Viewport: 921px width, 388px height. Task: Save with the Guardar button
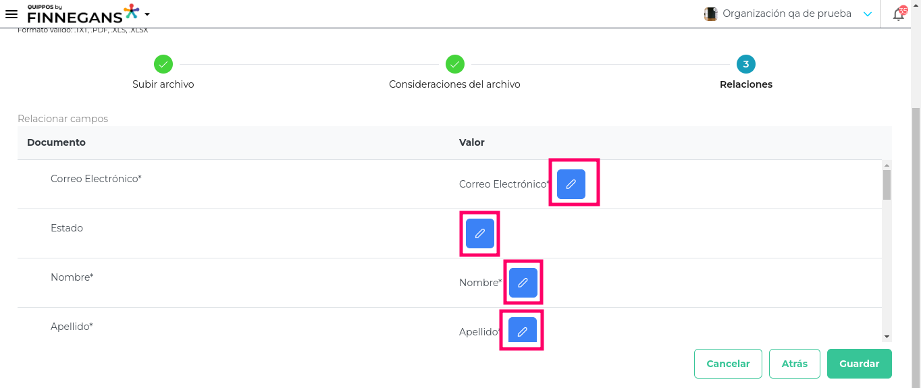tap(859, 364)
